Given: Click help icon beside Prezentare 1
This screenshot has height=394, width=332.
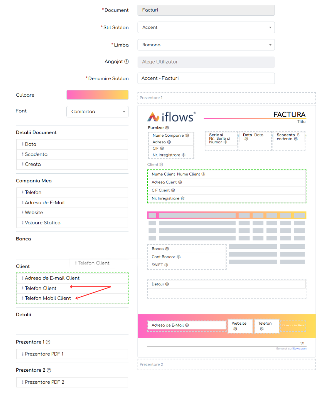Looking at the screenshot, I should pos(48,342).
